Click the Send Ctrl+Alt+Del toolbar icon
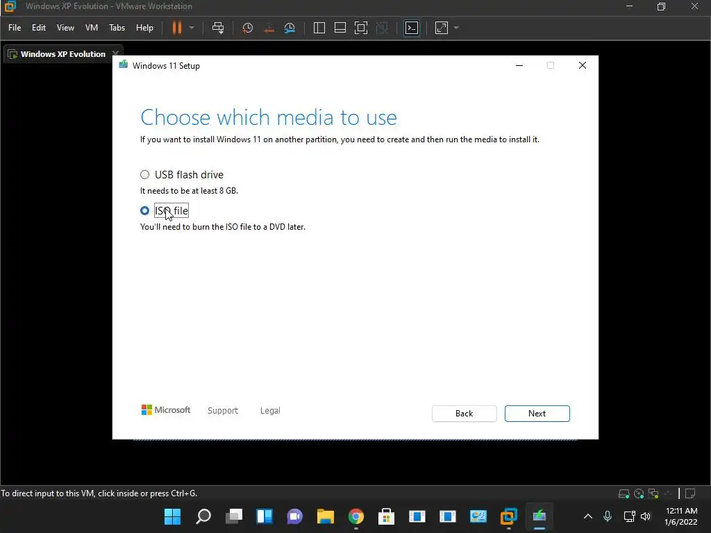This screenshot has width=711, height=533. [x=218, y=28]
